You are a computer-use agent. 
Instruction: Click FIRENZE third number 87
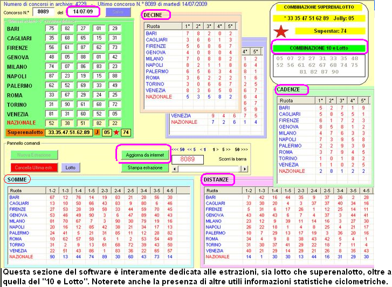click(83, 47)
